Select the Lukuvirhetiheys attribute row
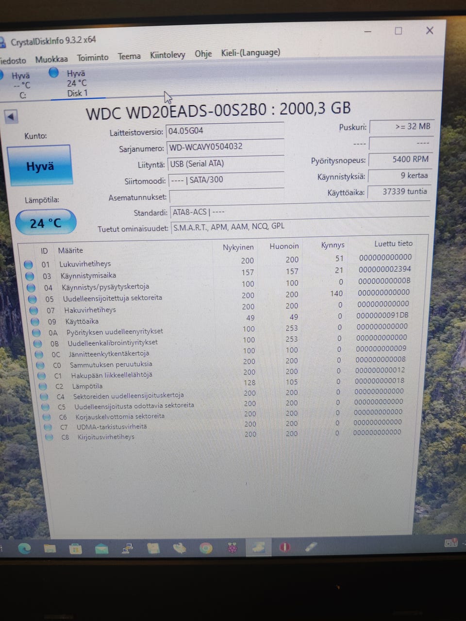 (x=218, y=261)
